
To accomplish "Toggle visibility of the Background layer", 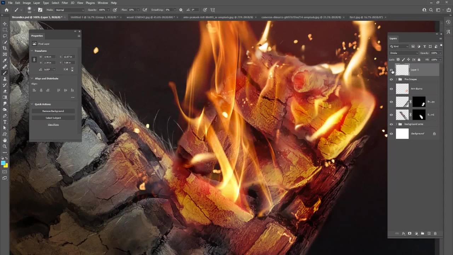I will tap(391, 134).
